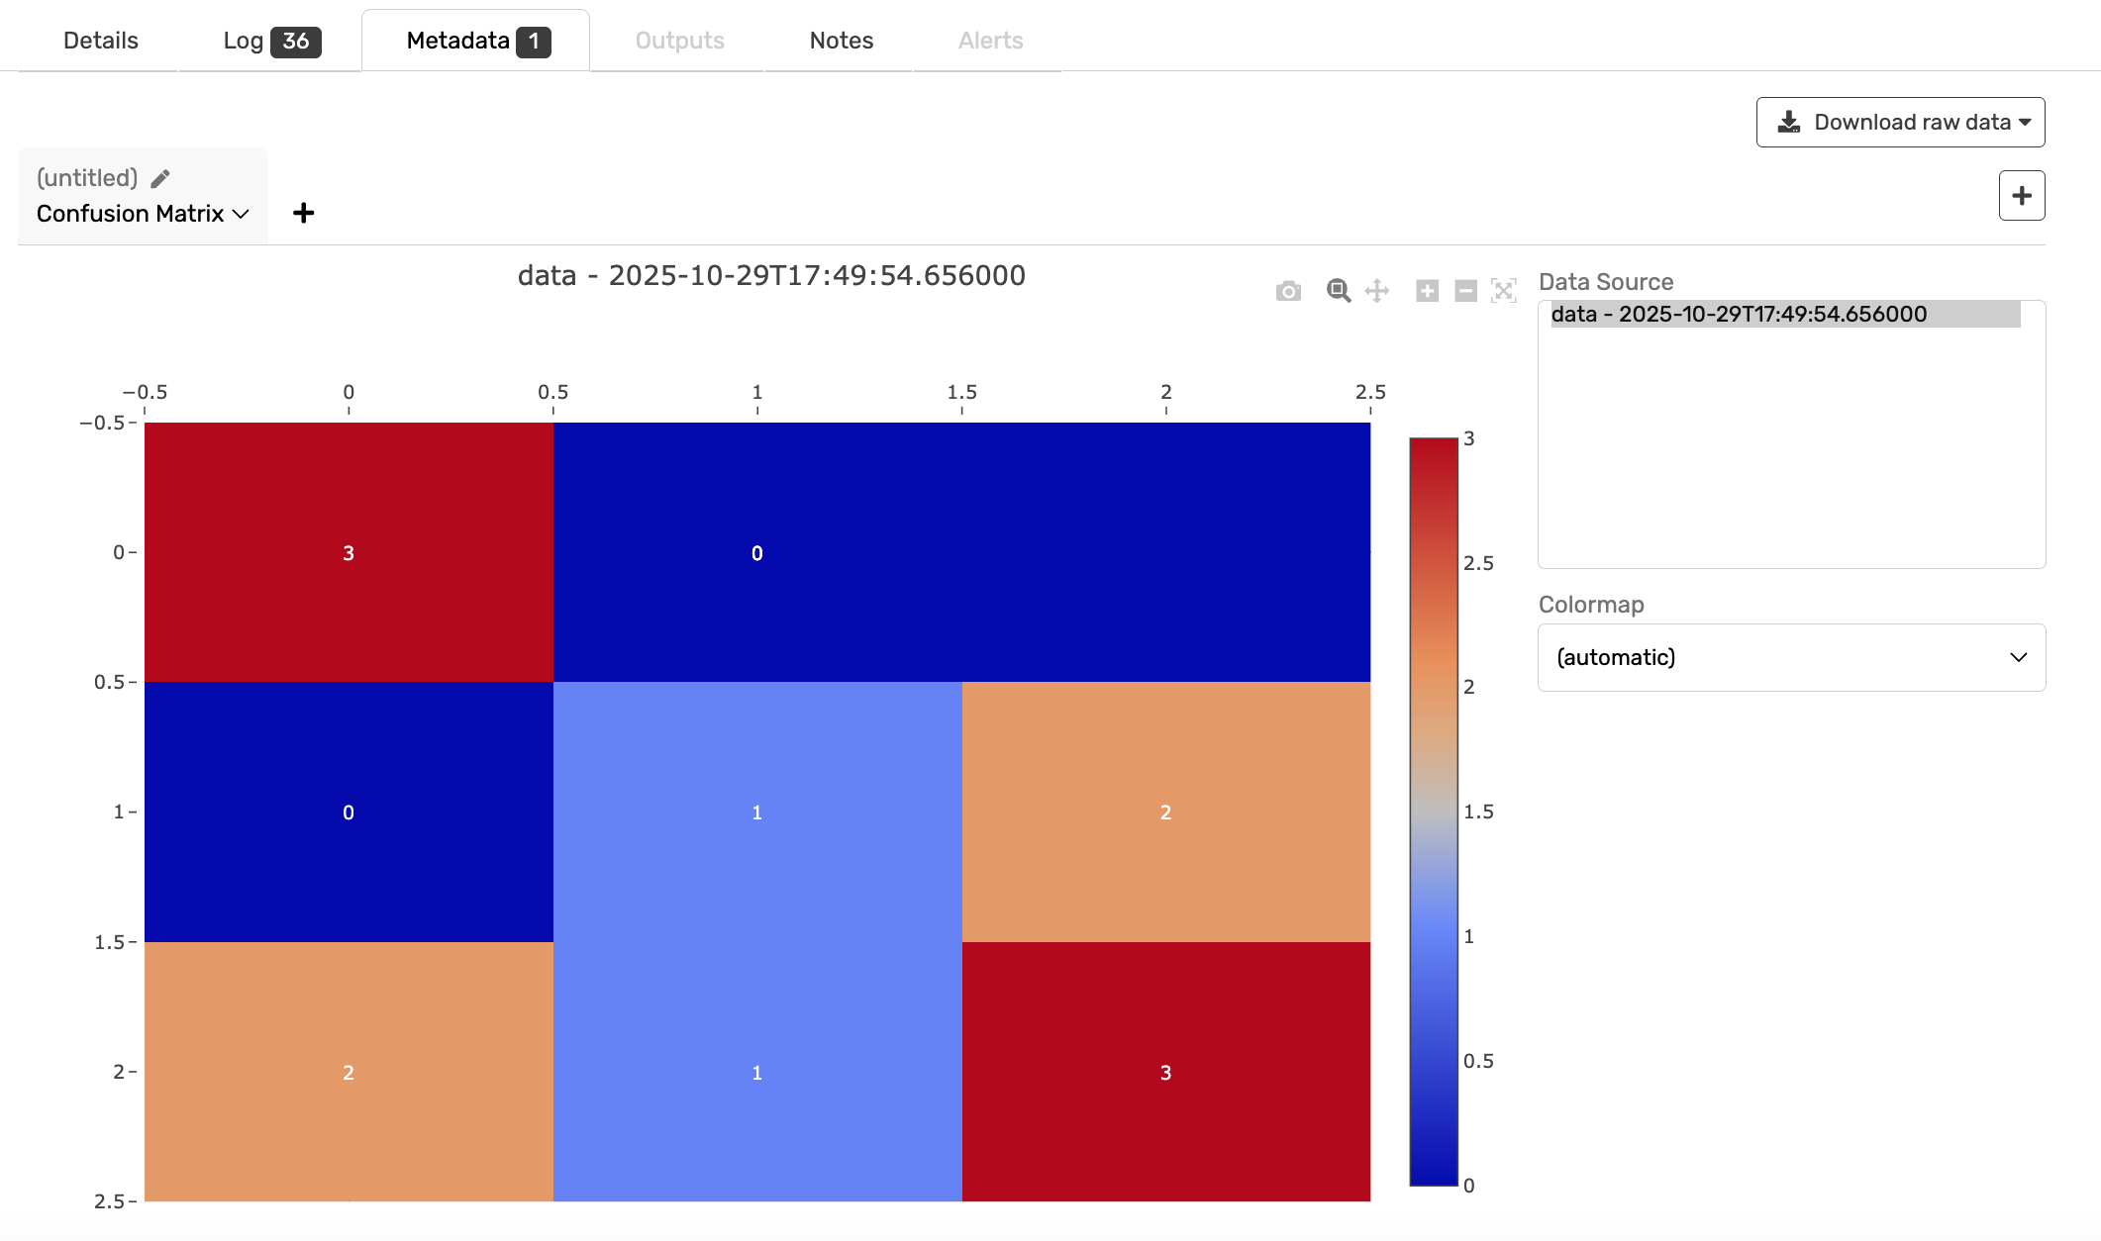2101x1241 pixels.
Task: Activate the pan arrows tool above the chart
Action: (x=1377, y=291)
